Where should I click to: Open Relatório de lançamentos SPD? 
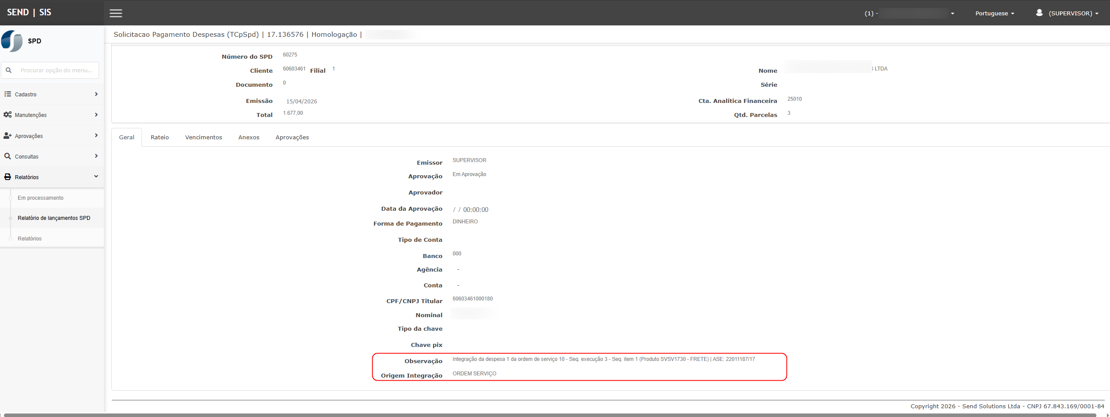[x=54, y=218]
